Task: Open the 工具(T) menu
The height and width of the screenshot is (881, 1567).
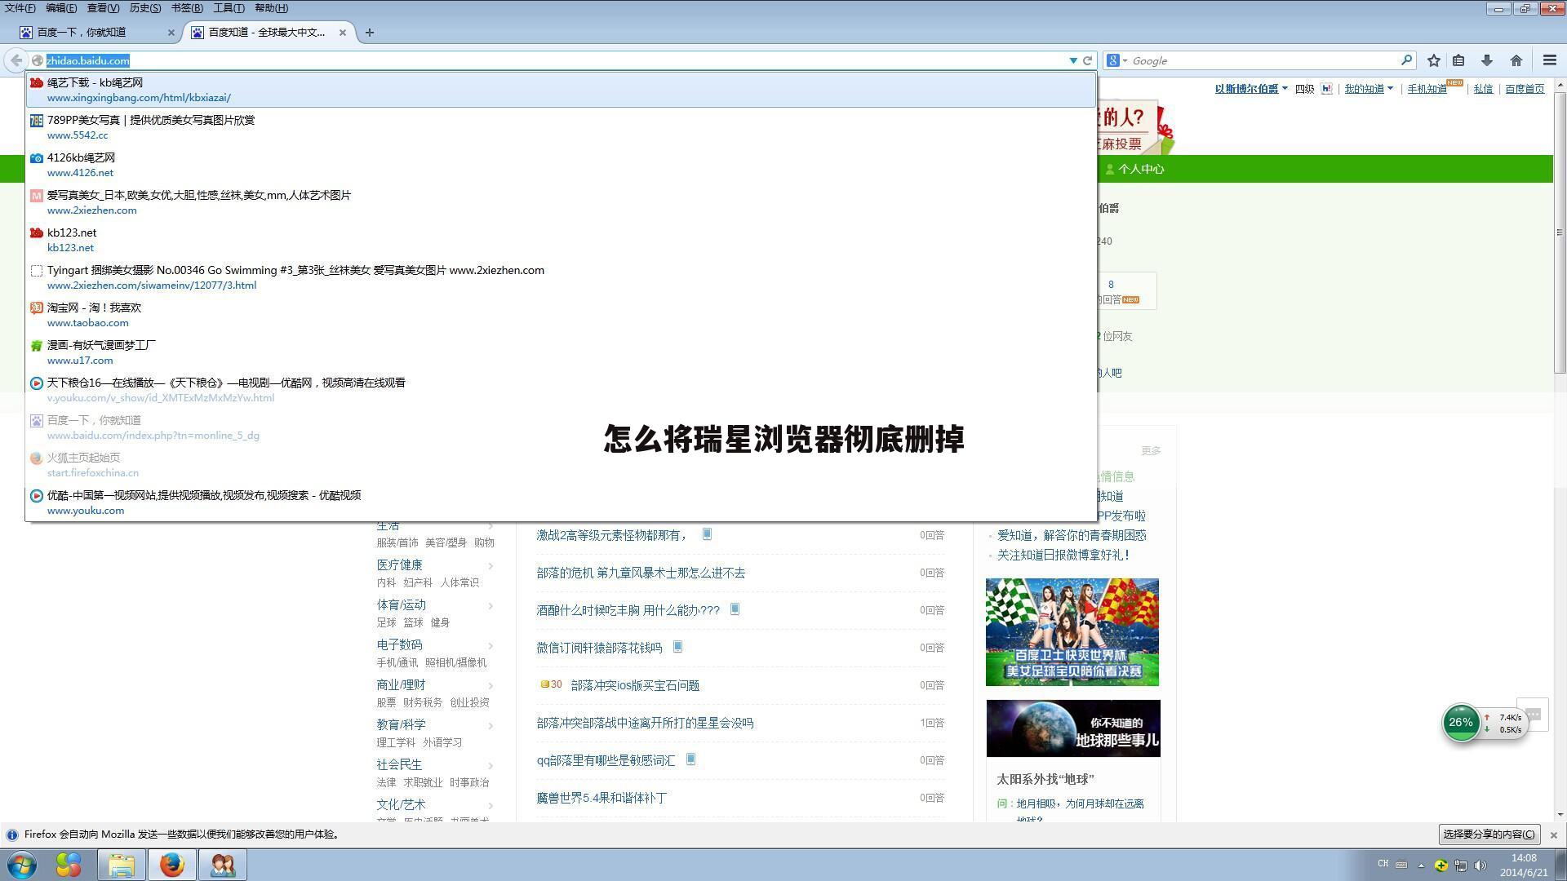Action: (x=229, y=8)
